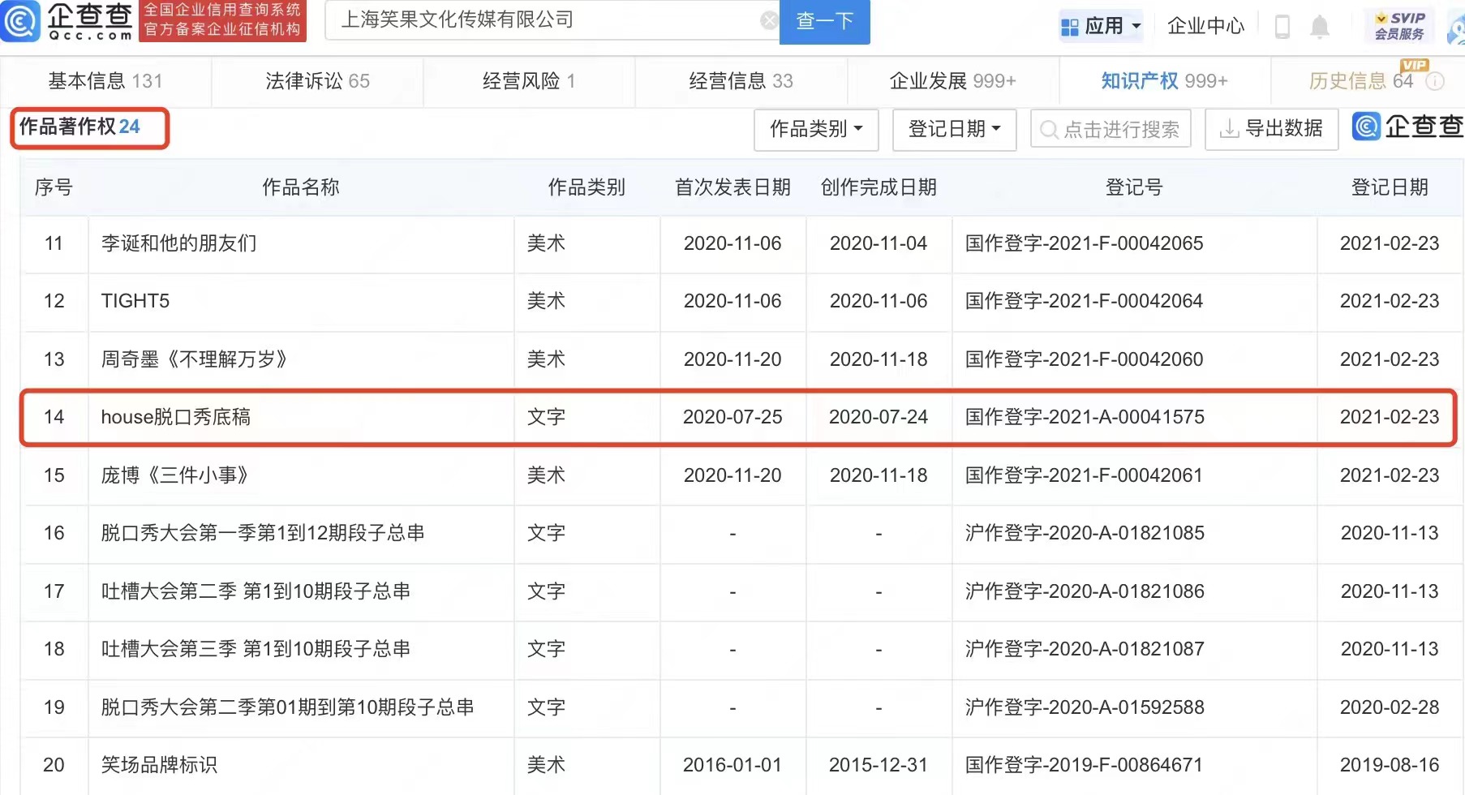Select work name TIGHT5
This screenshot has height=795, width=1465.
tap(135, 301)
